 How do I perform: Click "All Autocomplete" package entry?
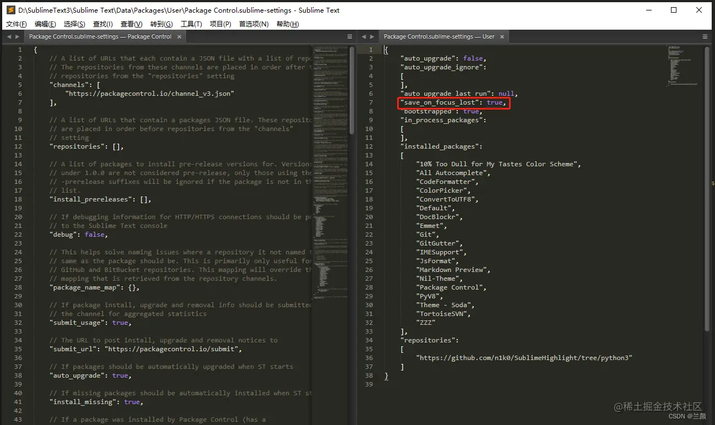click(453, 173)
